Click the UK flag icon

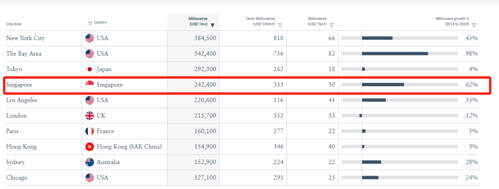[90, 116]
